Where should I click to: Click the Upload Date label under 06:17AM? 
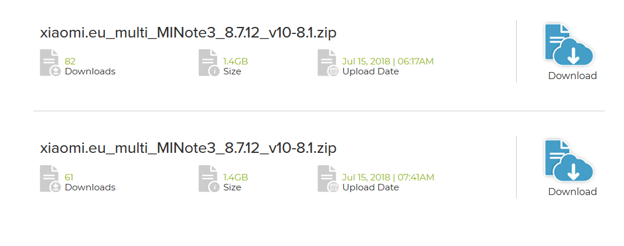pos(370,71)
